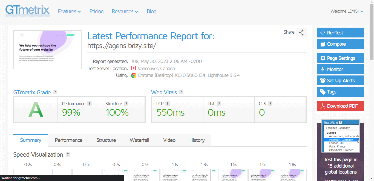Screen dimensions: 374x181
Task: Click the Vancouver, Canada location text
Action: pos(156,68)
